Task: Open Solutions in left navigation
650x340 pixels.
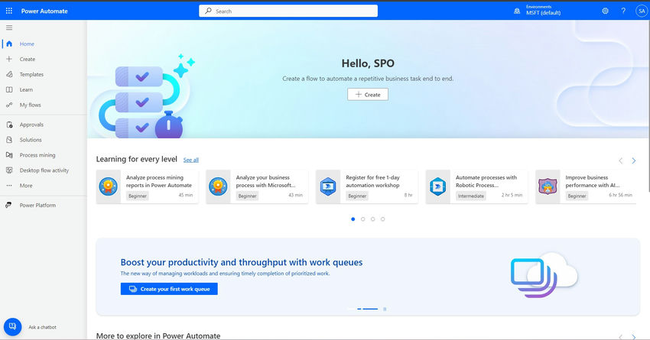Action: [31, 140]
